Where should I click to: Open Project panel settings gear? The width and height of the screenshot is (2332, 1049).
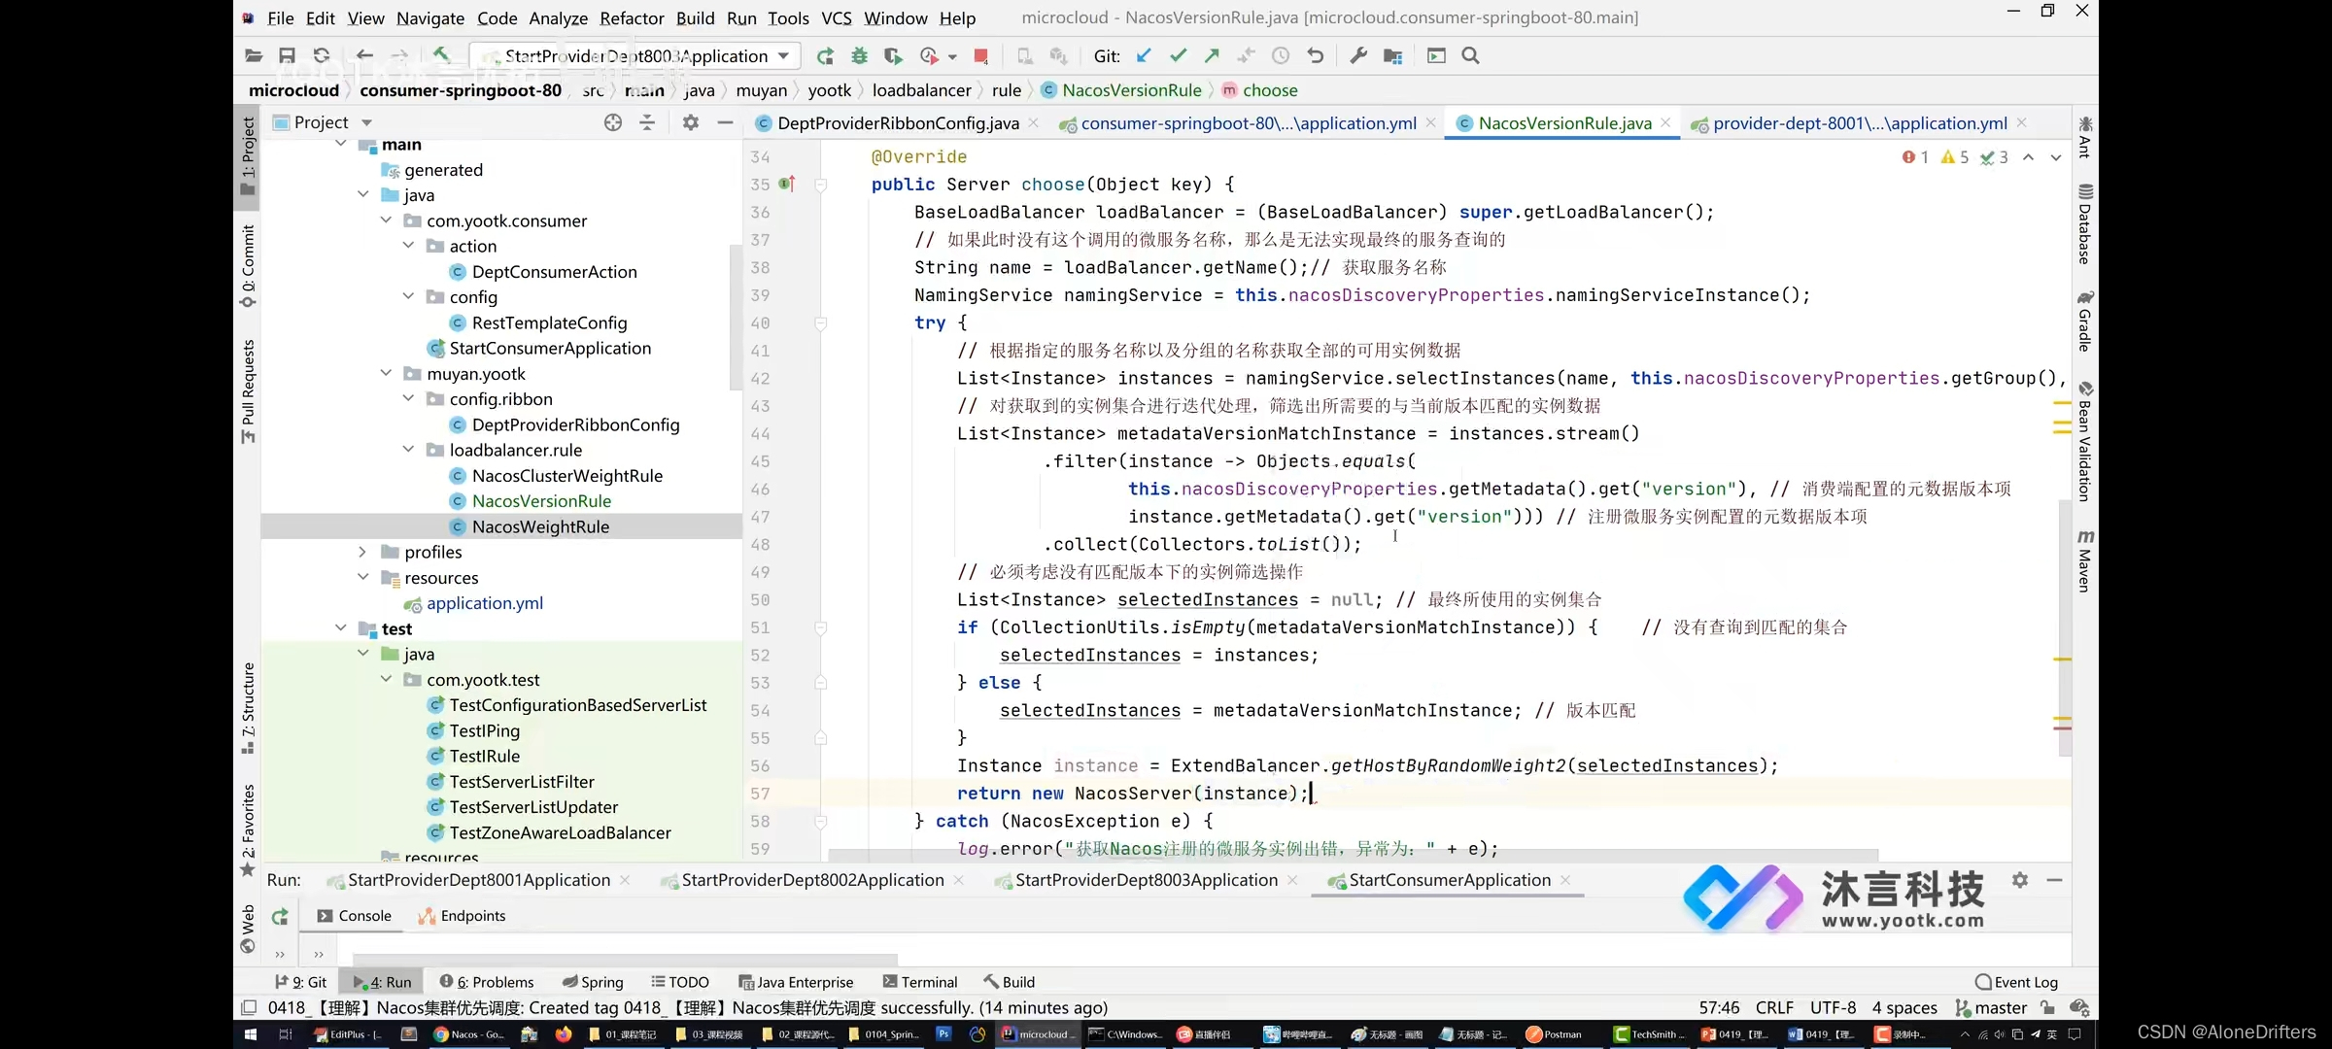point(690,122)
